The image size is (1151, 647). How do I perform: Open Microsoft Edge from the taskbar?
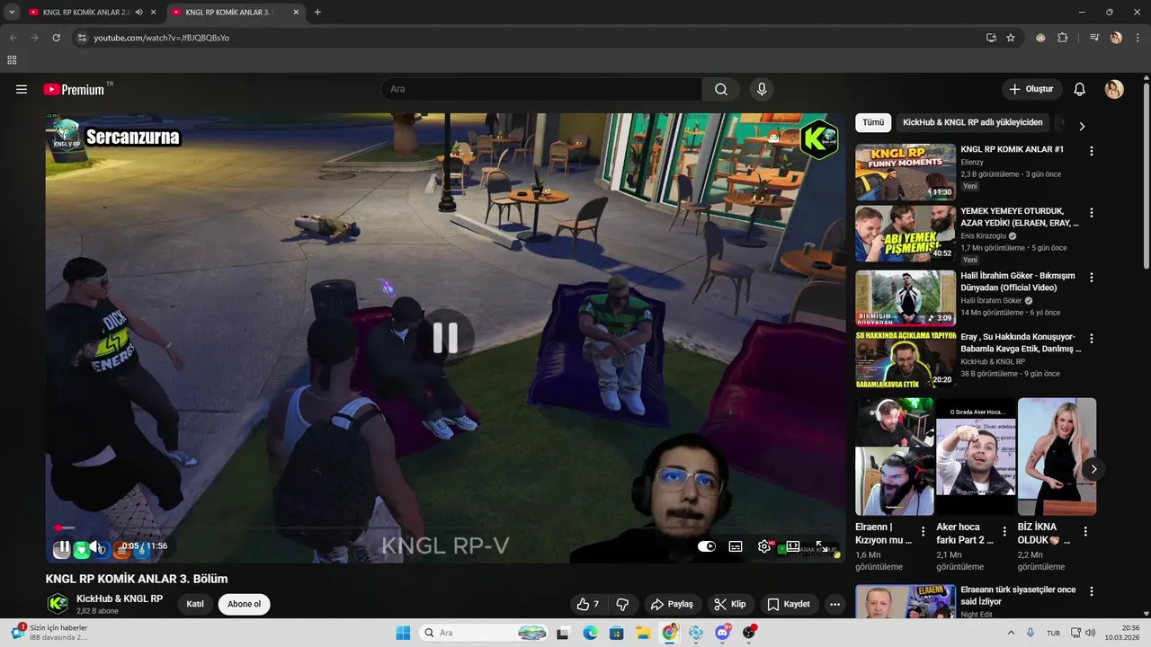pos(590,633)
